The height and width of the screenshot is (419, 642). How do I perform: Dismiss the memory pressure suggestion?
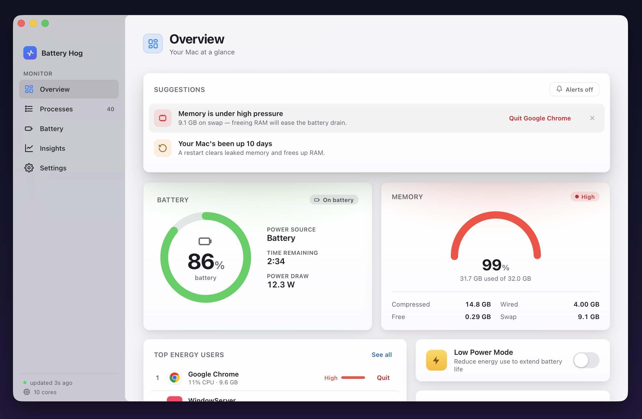pyautogui.click(x=592, y=118)
